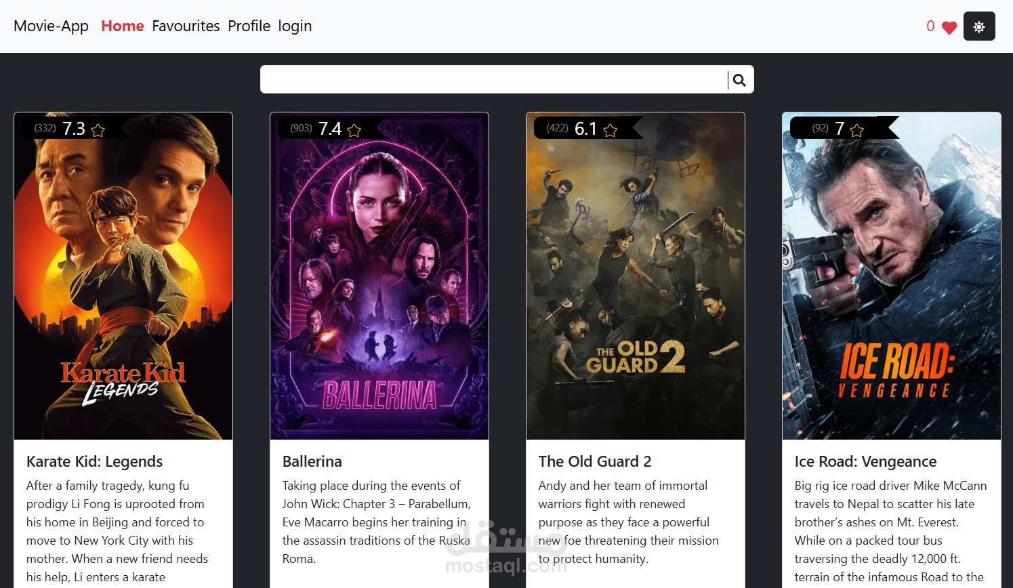Viewport: 1013px width, 588px height.
Task: Click the (332) vote count
Action: click(45, 128)
